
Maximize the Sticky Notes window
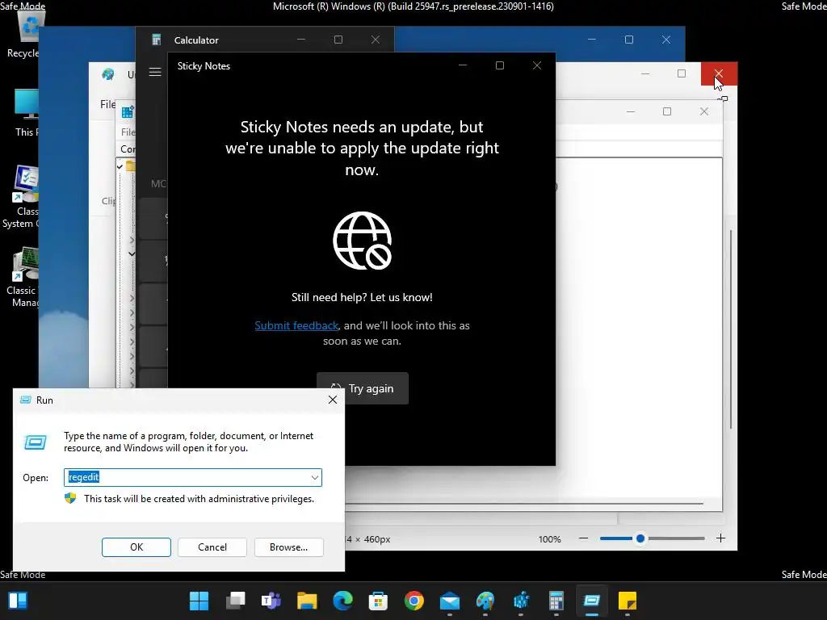coord(499,65)
